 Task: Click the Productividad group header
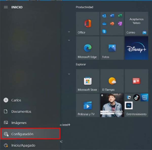click(x=84, y=7)
